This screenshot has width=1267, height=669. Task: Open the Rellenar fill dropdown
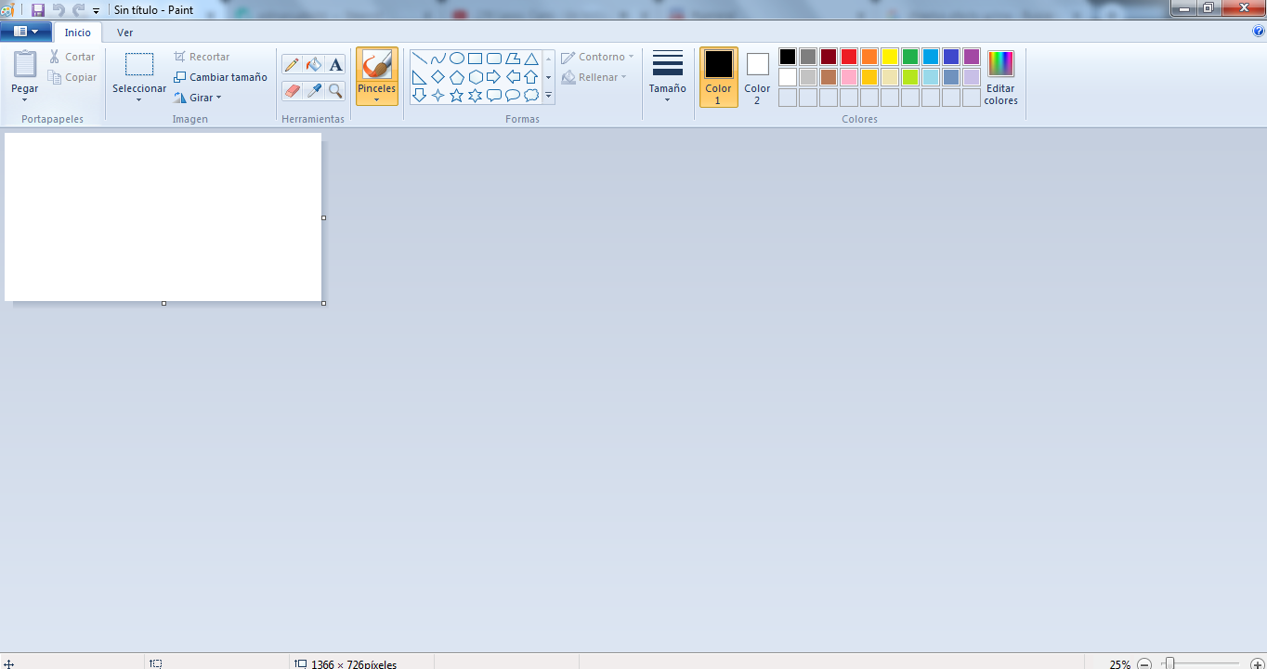pos(594,77)
